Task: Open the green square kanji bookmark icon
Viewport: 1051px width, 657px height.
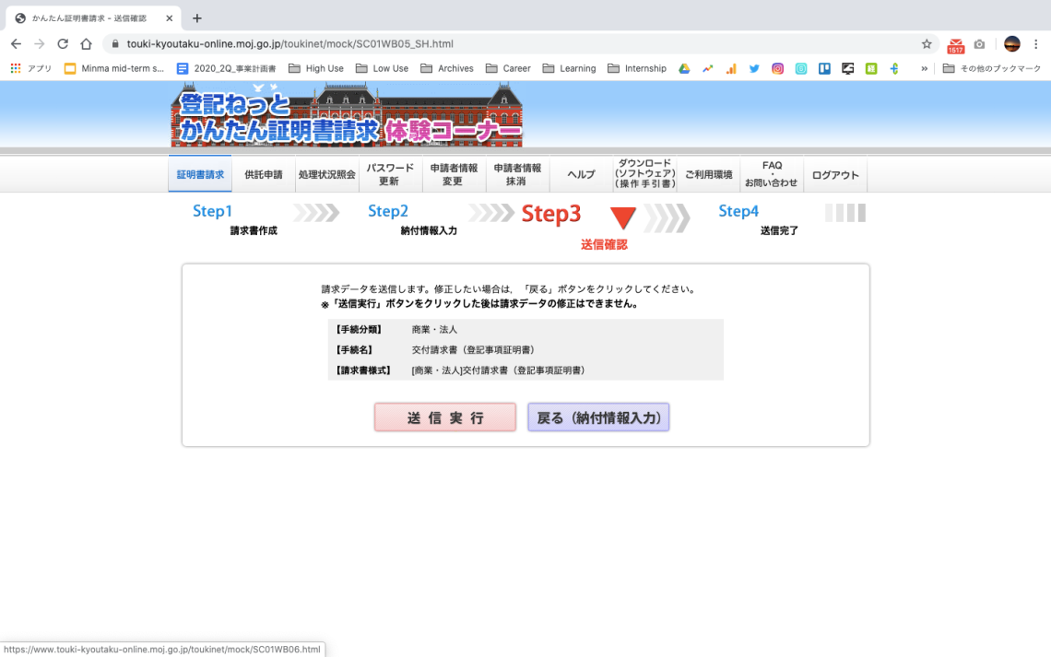Action: click(871, 68)
